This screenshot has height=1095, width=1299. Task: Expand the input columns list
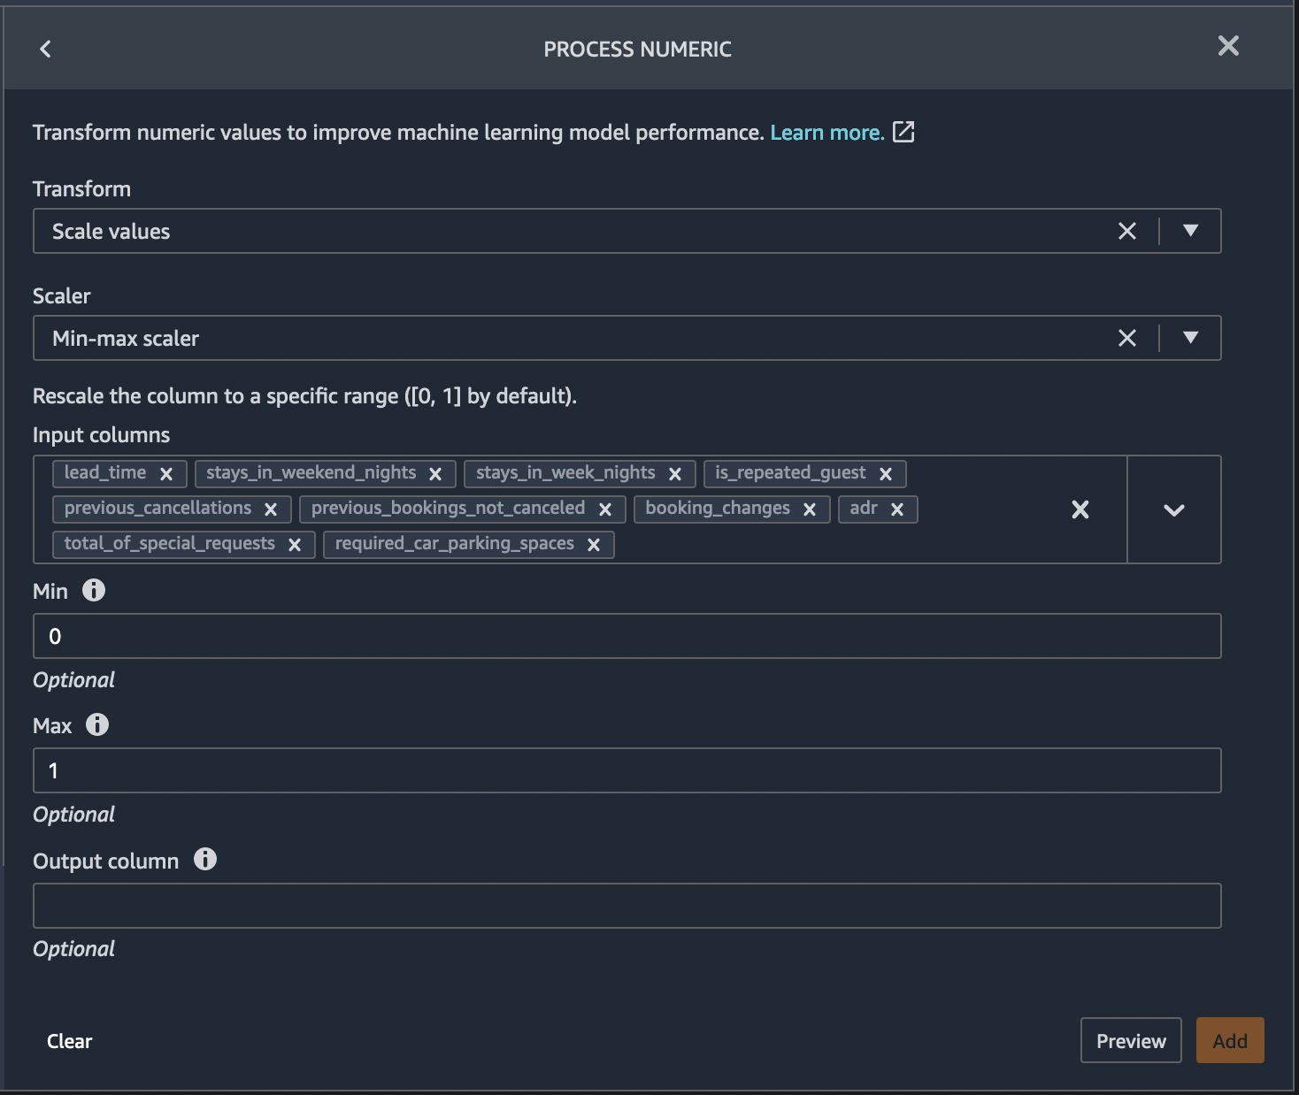[1174, 509]
